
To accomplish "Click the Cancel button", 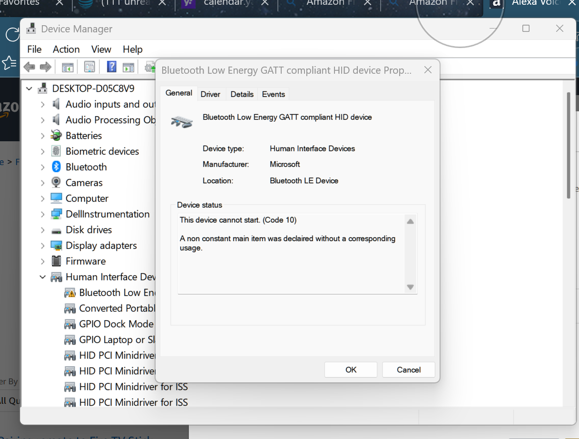I will [409, 370].
